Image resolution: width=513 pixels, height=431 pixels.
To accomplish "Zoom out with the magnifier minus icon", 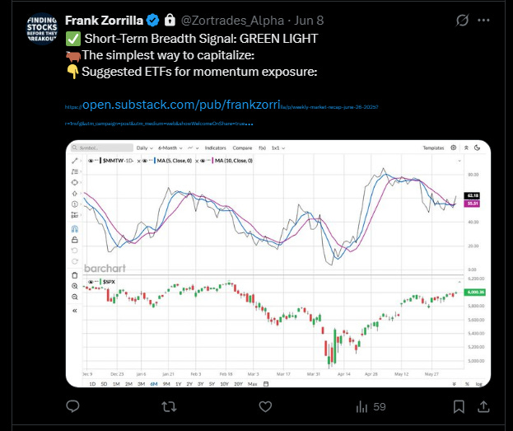I will click(75, 297).
